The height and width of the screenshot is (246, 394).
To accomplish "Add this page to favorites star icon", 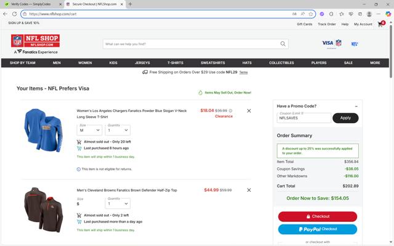I will (x=311, y=14).
